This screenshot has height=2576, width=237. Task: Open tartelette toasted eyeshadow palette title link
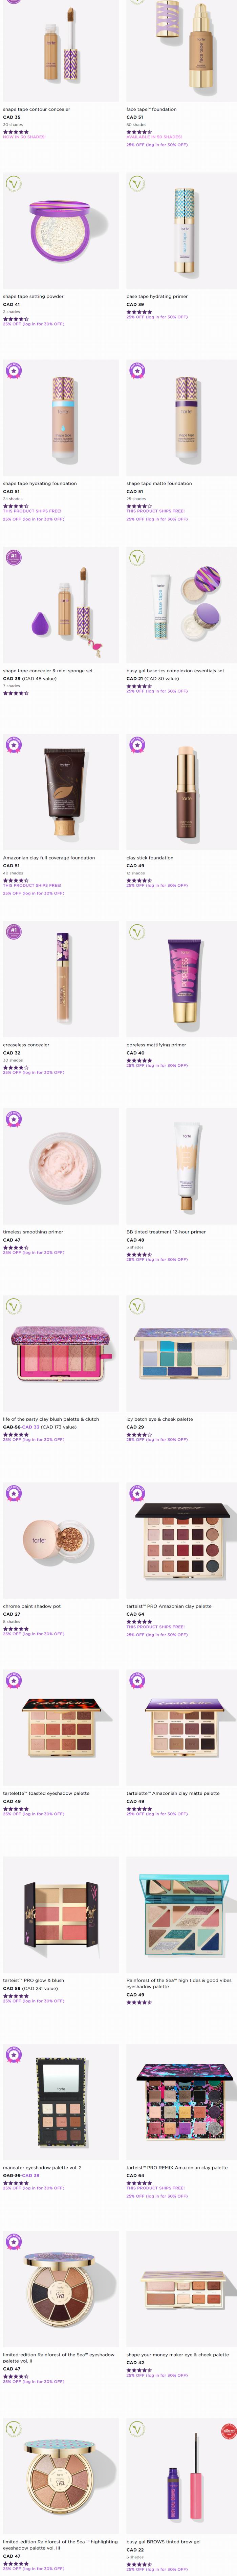(x=46, y=1793)
